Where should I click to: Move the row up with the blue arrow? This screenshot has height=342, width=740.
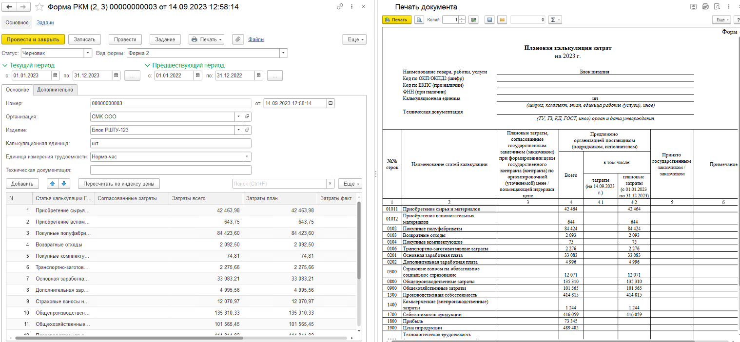[53, 184]
